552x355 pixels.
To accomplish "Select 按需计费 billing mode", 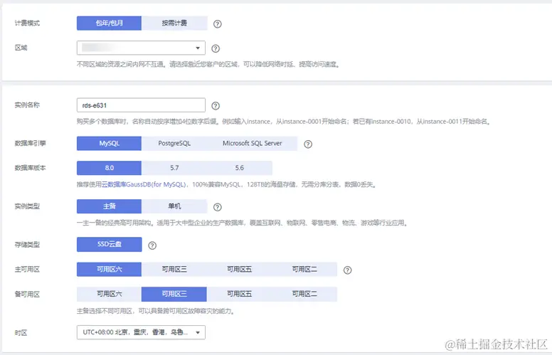I will coord(174,23).
